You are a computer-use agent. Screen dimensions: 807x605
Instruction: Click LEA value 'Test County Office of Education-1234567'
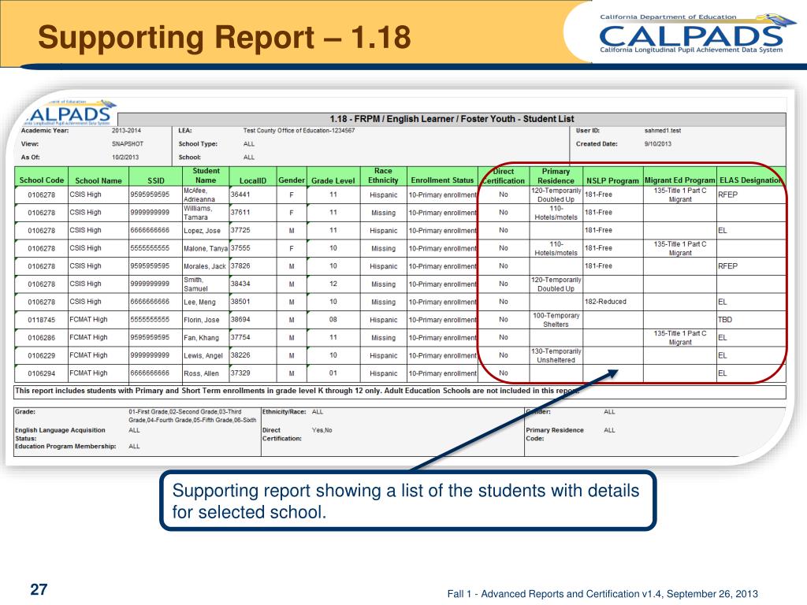299,131
